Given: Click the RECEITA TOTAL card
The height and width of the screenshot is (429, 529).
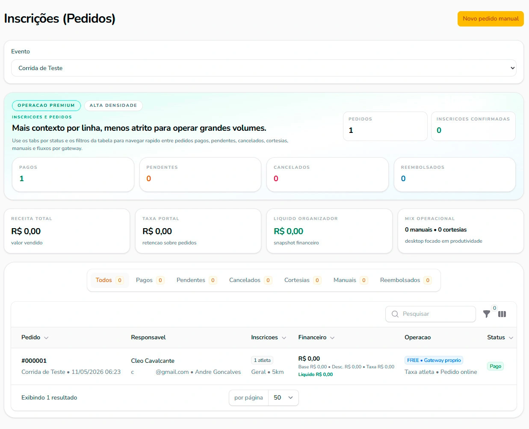Looking at the screenshot, I should 67,231.
